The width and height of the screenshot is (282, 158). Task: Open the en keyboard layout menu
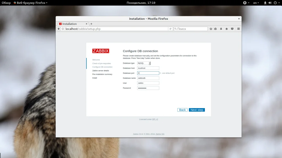point(256,3)
